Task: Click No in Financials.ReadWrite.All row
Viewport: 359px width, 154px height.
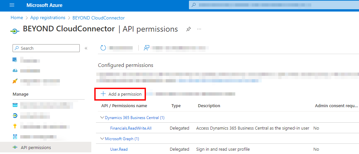Action: (x=316, y=128)
